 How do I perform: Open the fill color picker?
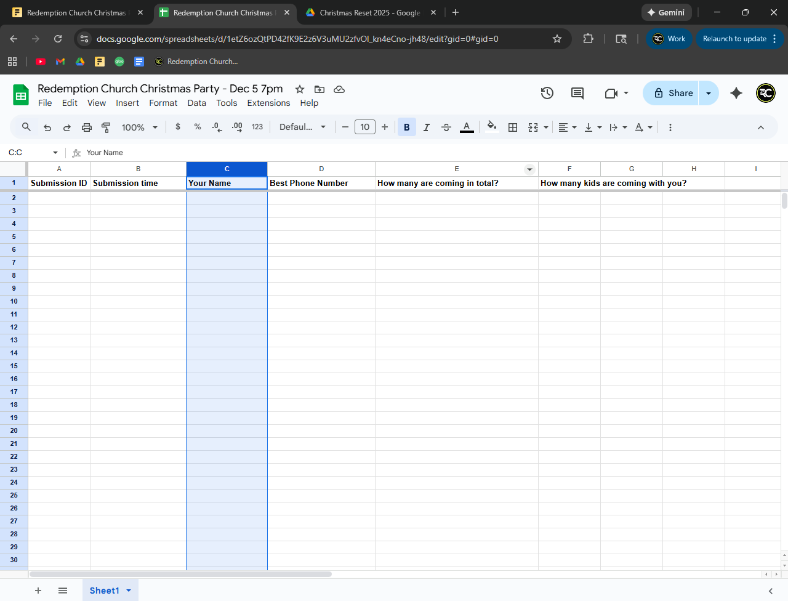pos(491,127)
